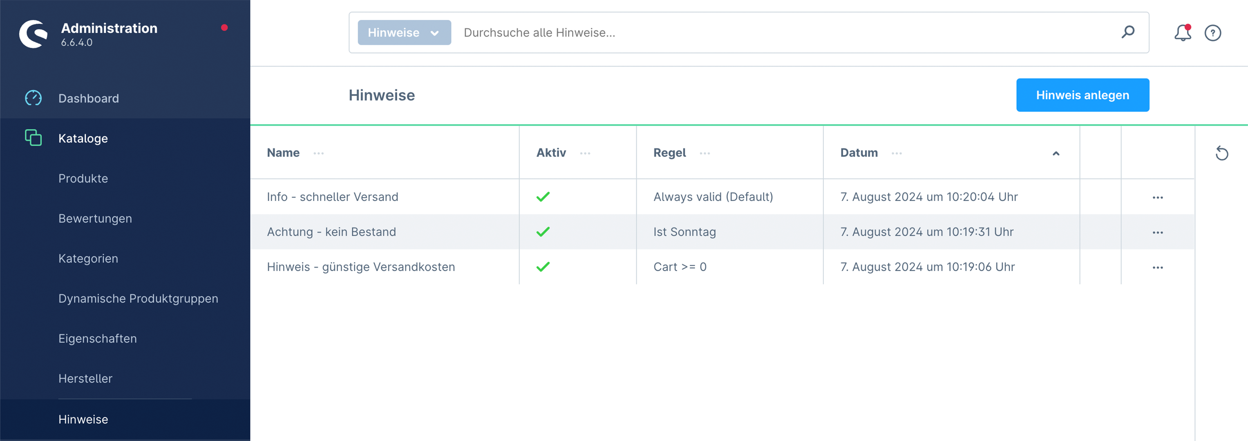This screenshot has width=1248, height=441.
Task: Sort by the Datum column header
Action: pyautogui.click(x=859, y=152)
